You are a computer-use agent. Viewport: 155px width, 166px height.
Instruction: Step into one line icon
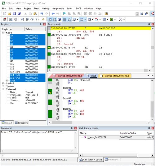pos(22,20)
